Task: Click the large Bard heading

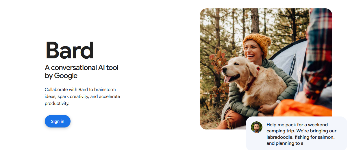Action: pyautogui.click(x=70, y=51)
